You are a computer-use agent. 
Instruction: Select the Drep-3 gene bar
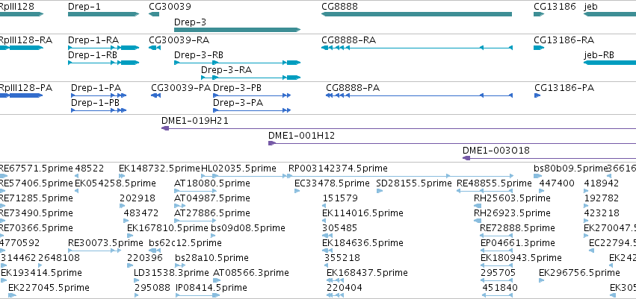pyautogui.click(x=237, y=30)
